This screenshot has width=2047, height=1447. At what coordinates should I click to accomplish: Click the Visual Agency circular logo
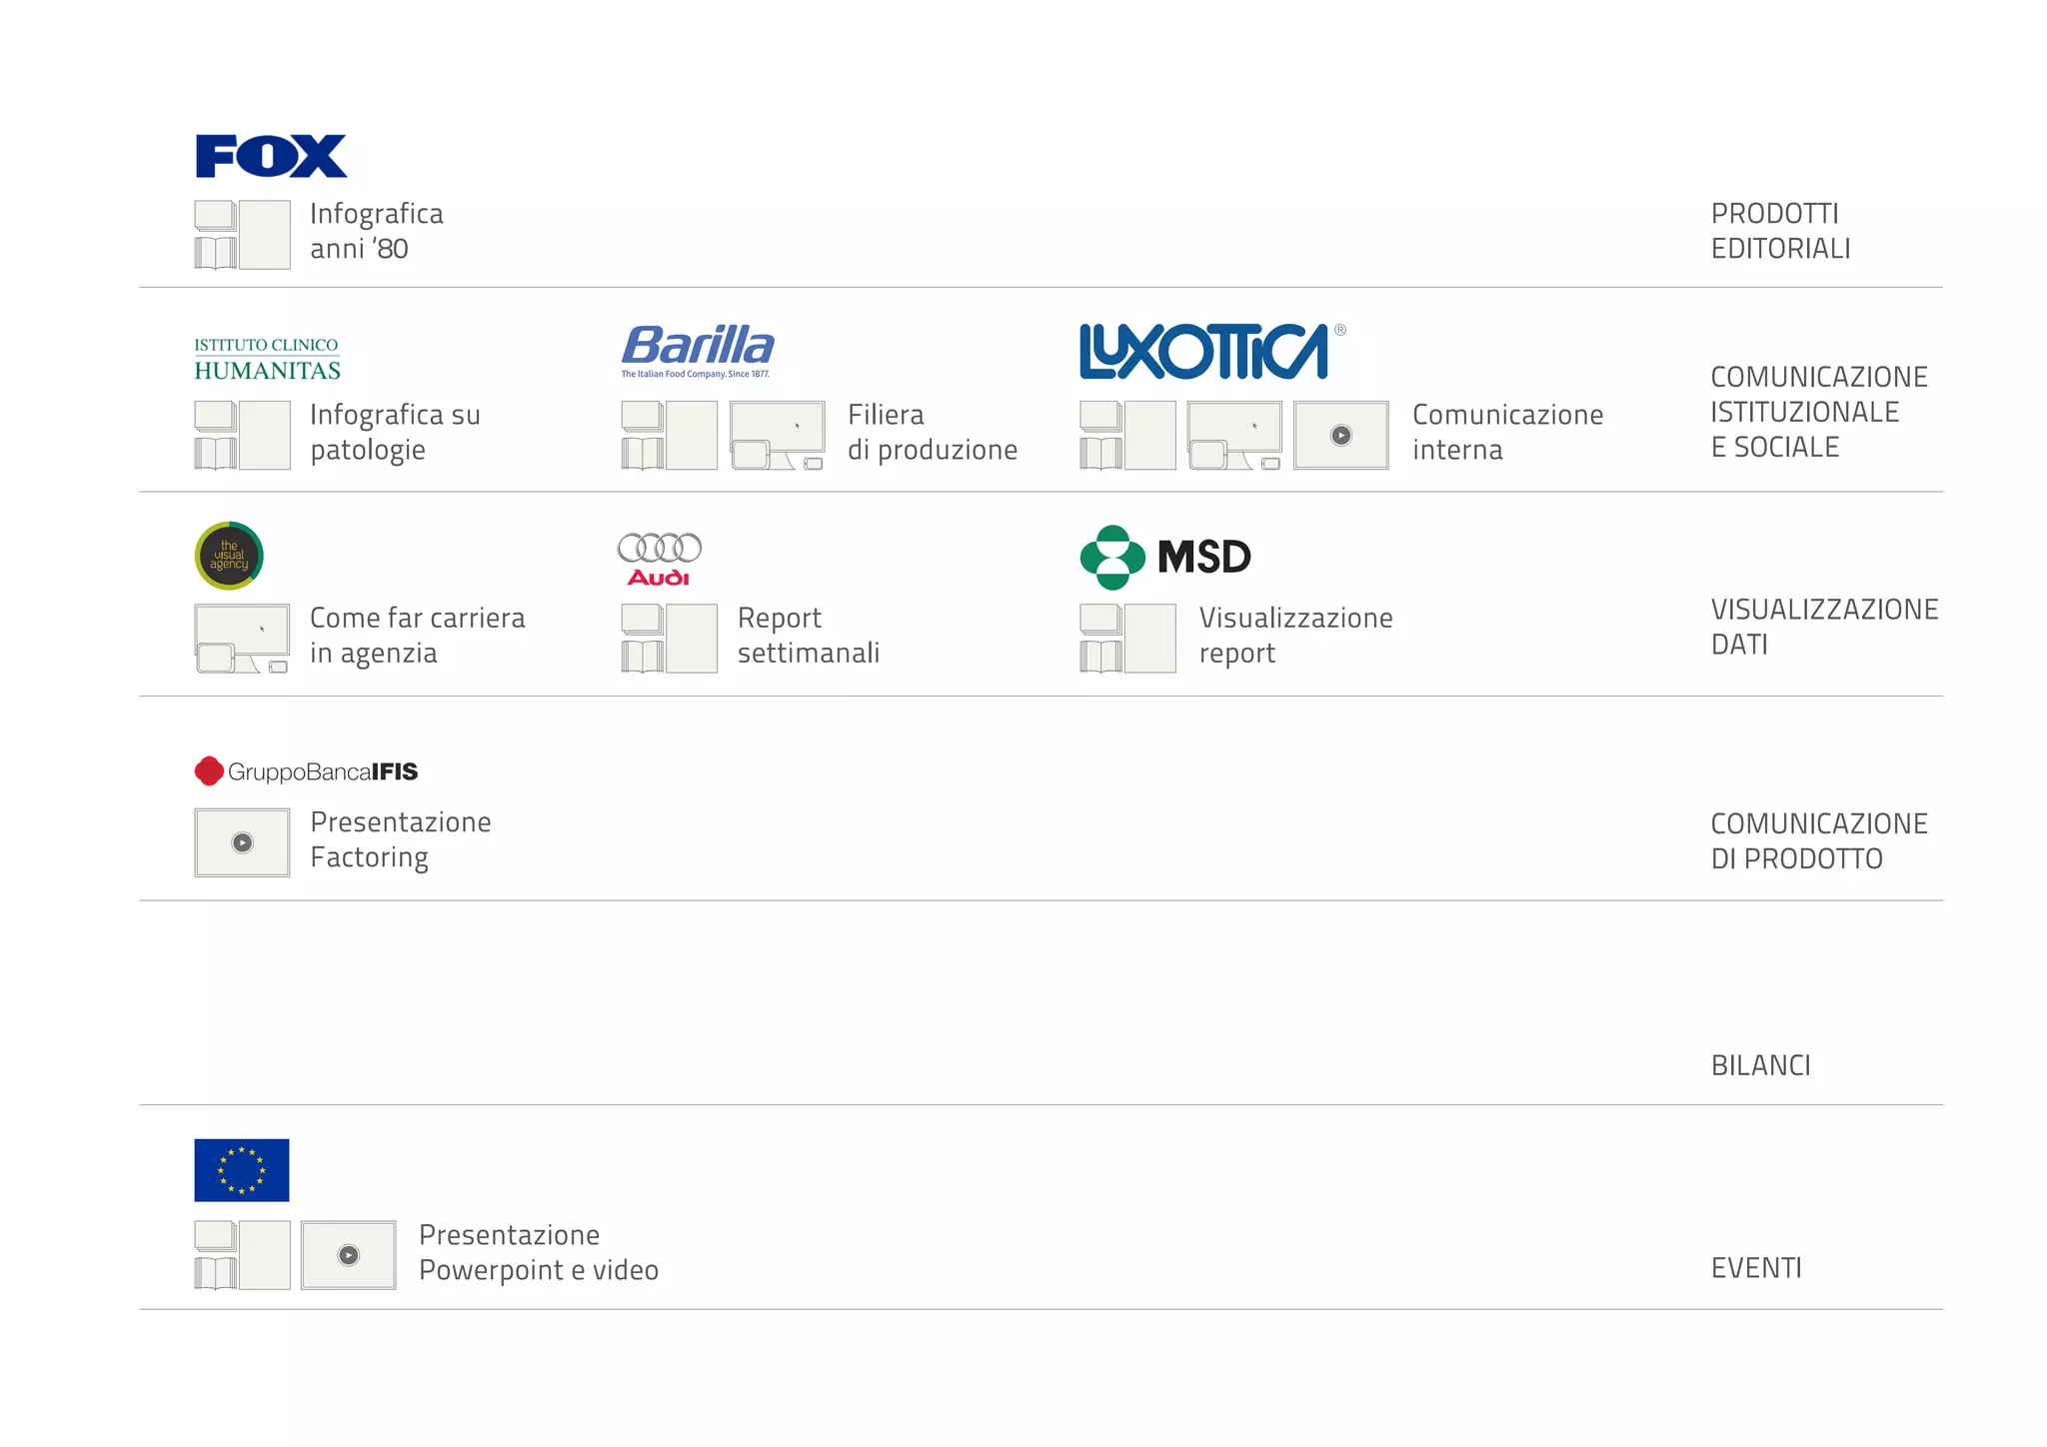[x=229, y=556]
